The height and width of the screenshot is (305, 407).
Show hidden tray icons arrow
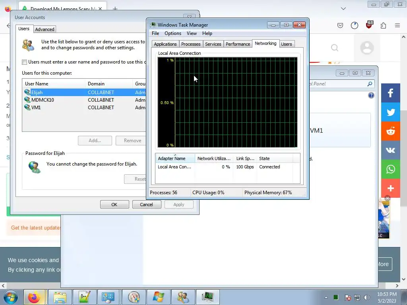pos(326,297)
